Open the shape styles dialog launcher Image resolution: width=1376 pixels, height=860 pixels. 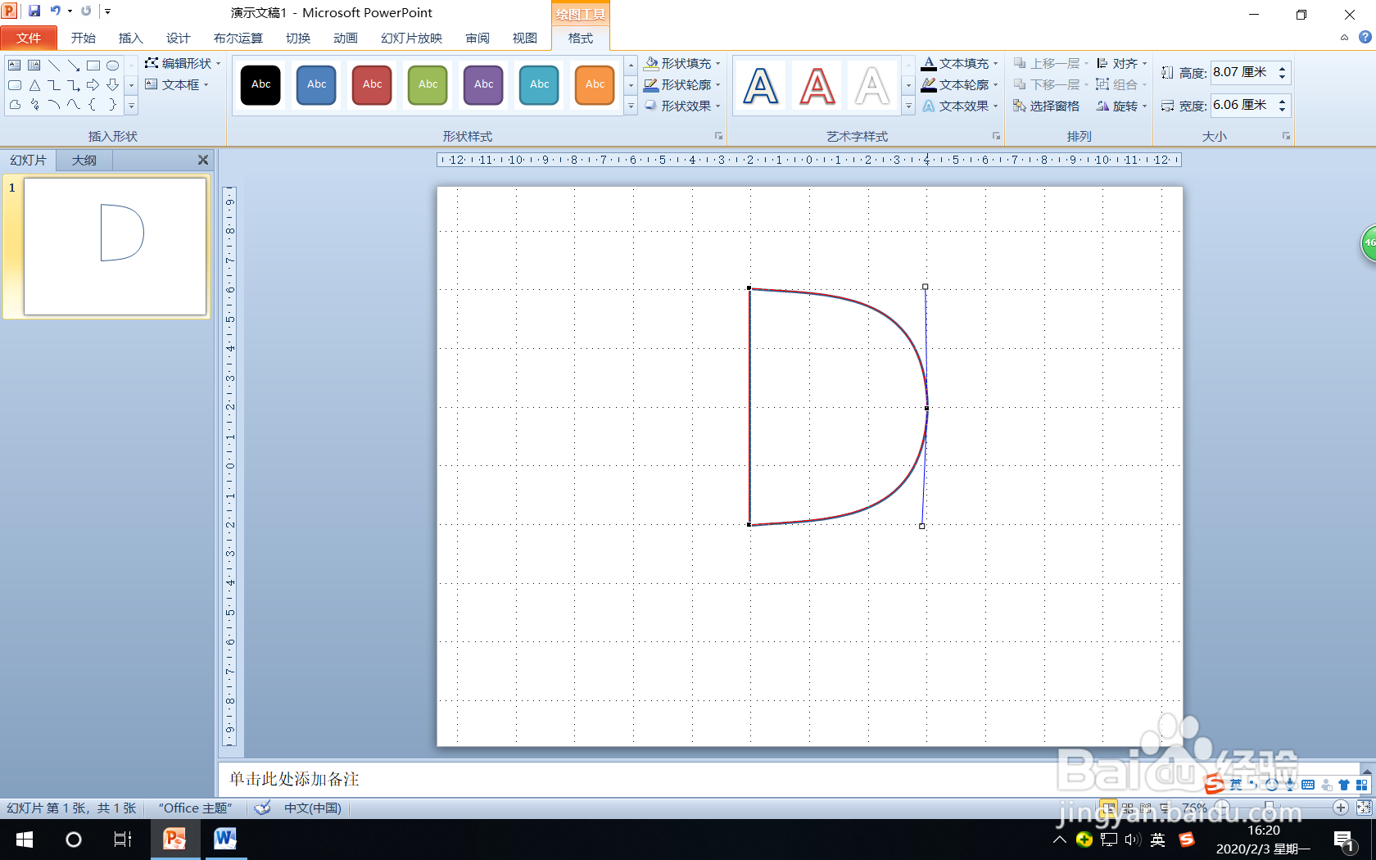[x=718, y=136]
